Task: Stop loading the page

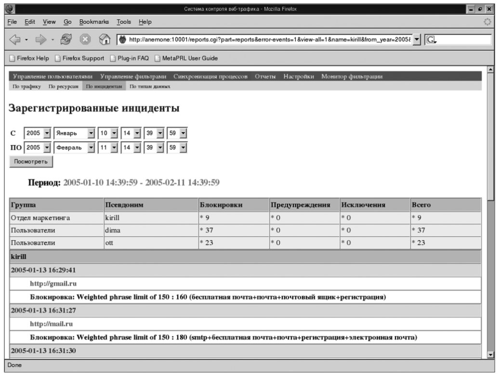Action: coord(85,40)
